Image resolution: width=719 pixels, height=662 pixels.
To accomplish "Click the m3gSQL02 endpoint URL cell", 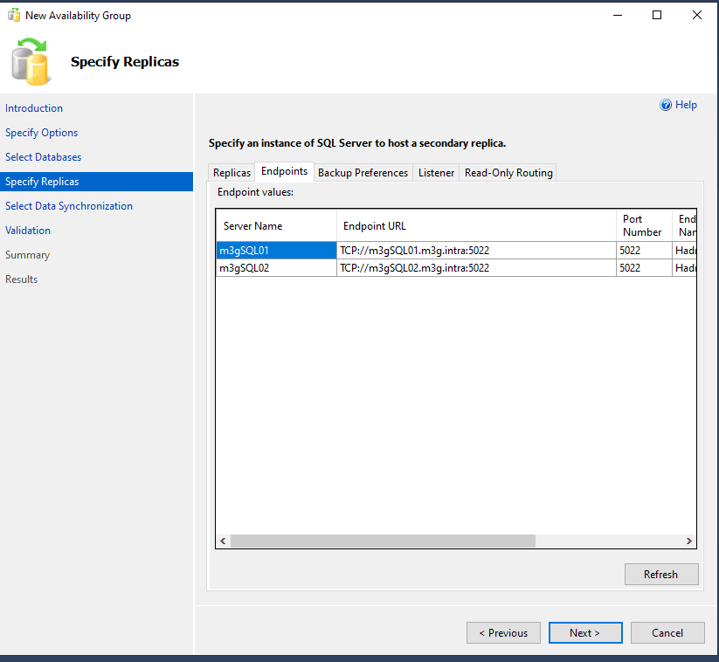I will (x=476, y=268).
